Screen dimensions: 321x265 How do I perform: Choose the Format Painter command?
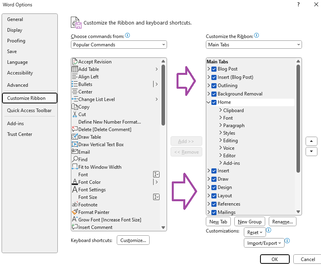[x=92, y=212]
